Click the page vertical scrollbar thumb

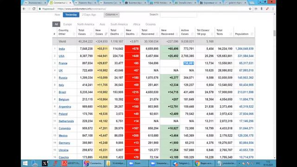(274, 33)
